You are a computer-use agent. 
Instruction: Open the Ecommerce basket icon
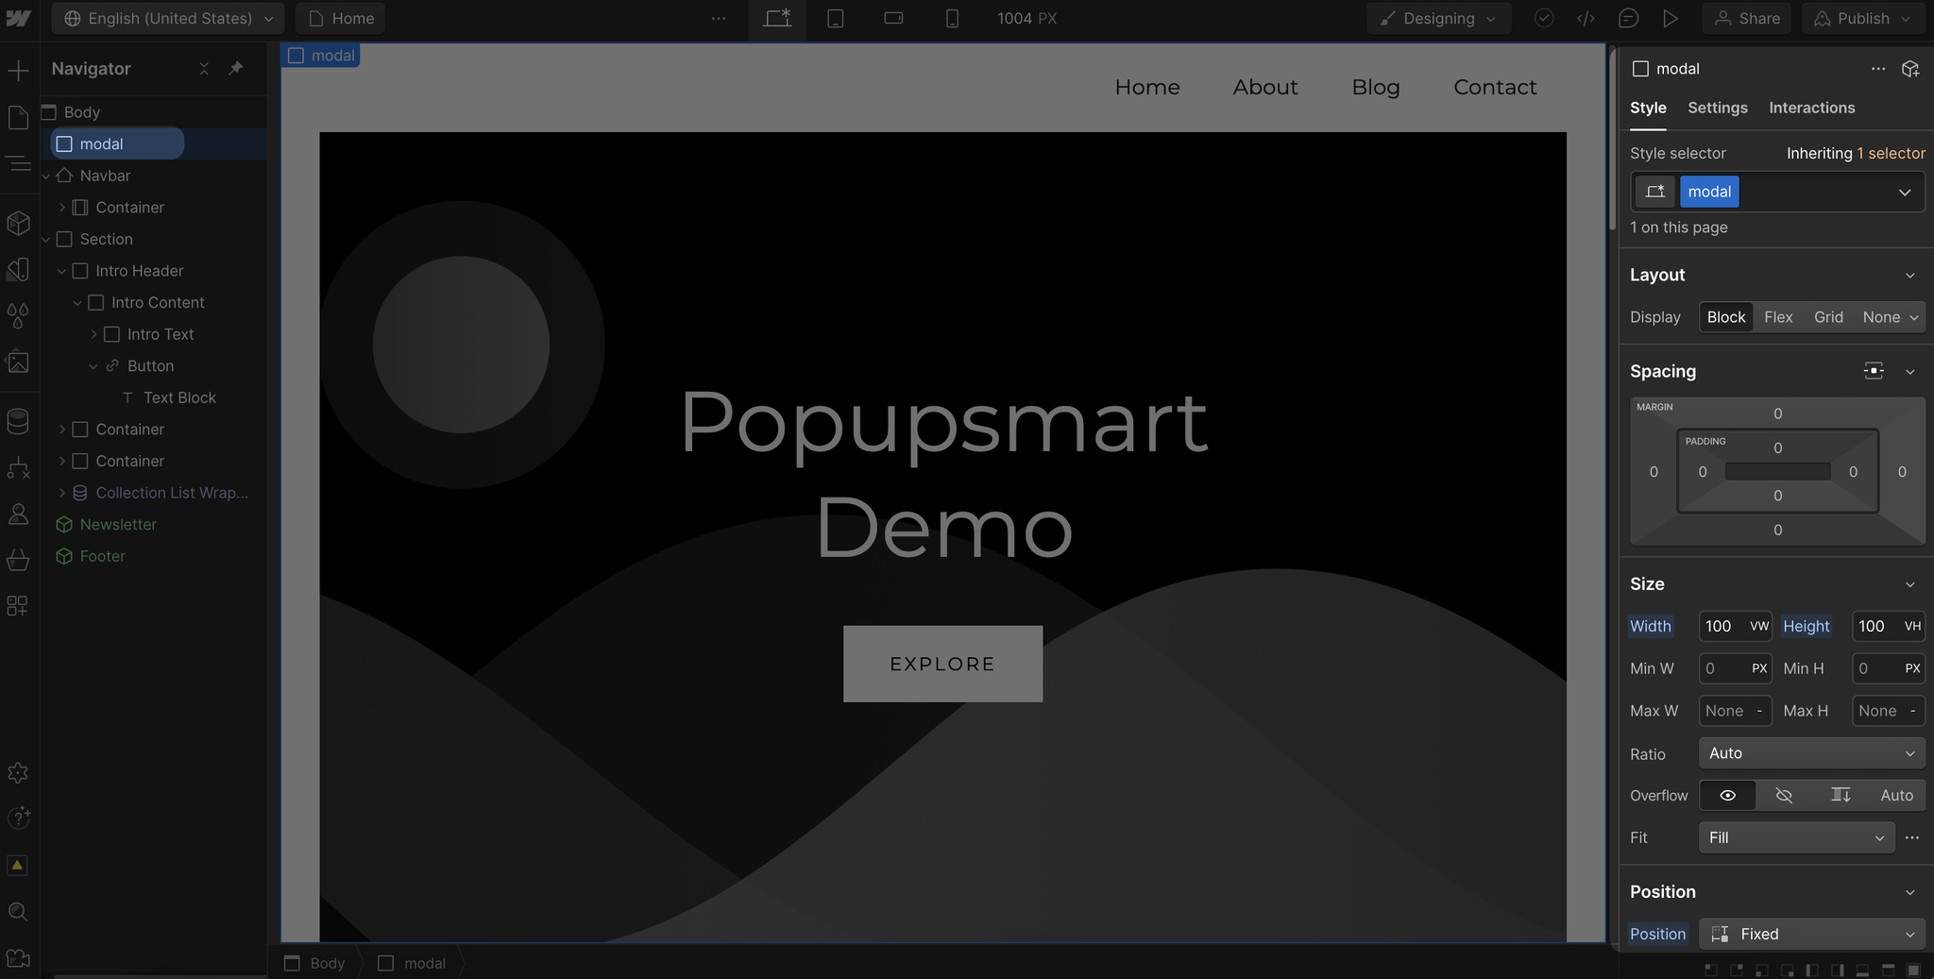tap(18, 560)
